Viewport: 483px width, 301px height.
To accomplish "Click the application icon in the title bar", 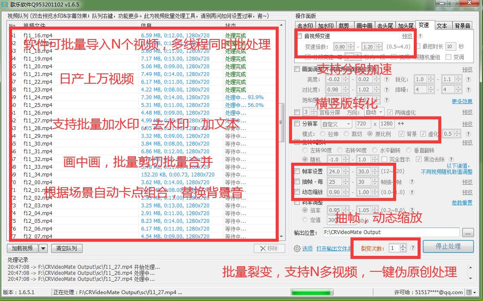I will click(5, 3).
